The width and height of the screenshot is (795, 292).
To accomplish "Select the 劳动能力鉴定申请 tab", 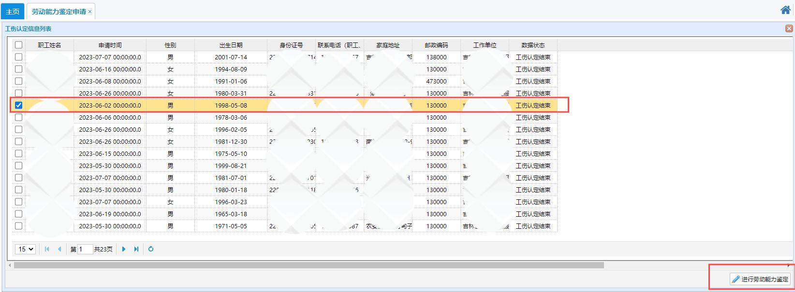I will pyautogui.click(x=59, y=12).
